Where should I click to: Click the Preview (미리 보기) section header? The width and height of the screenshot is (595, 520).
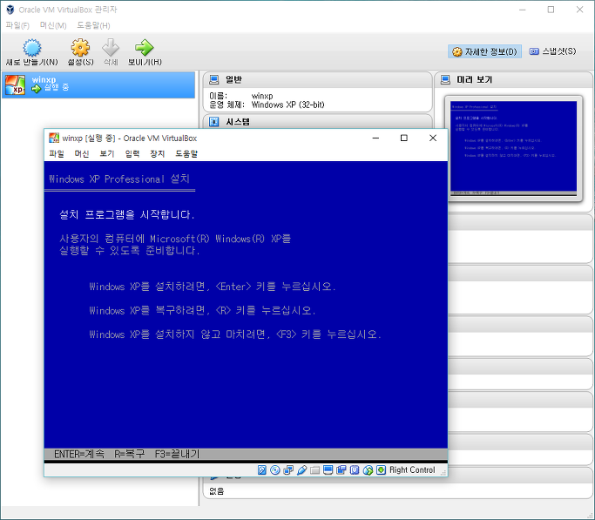515,79
